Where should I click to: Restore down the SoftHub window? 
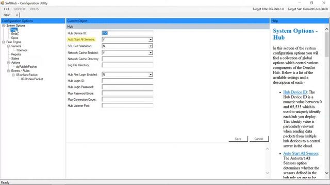click(x=311, y=3)
